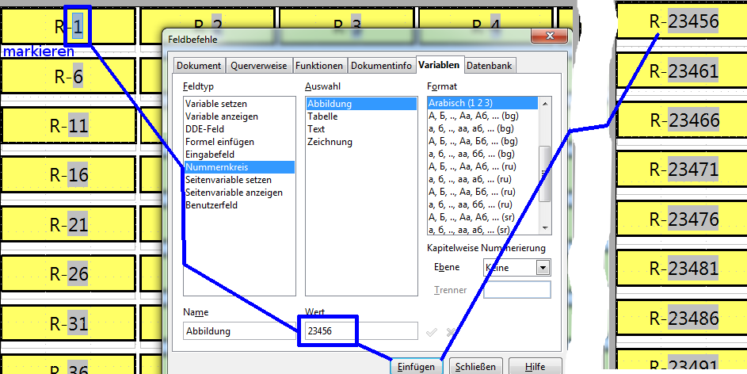Open the Querverweise tab
The image size is (747, 374).
click(259, 66)
